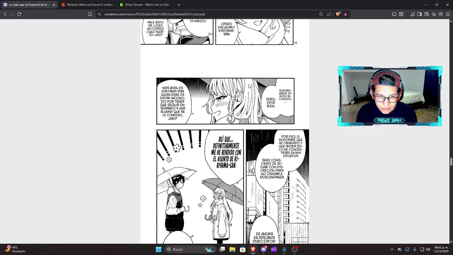Click the Brave browser taskbar icon
Image resolution: width=453 pixels, height=255 pixels.
(253, 249)
